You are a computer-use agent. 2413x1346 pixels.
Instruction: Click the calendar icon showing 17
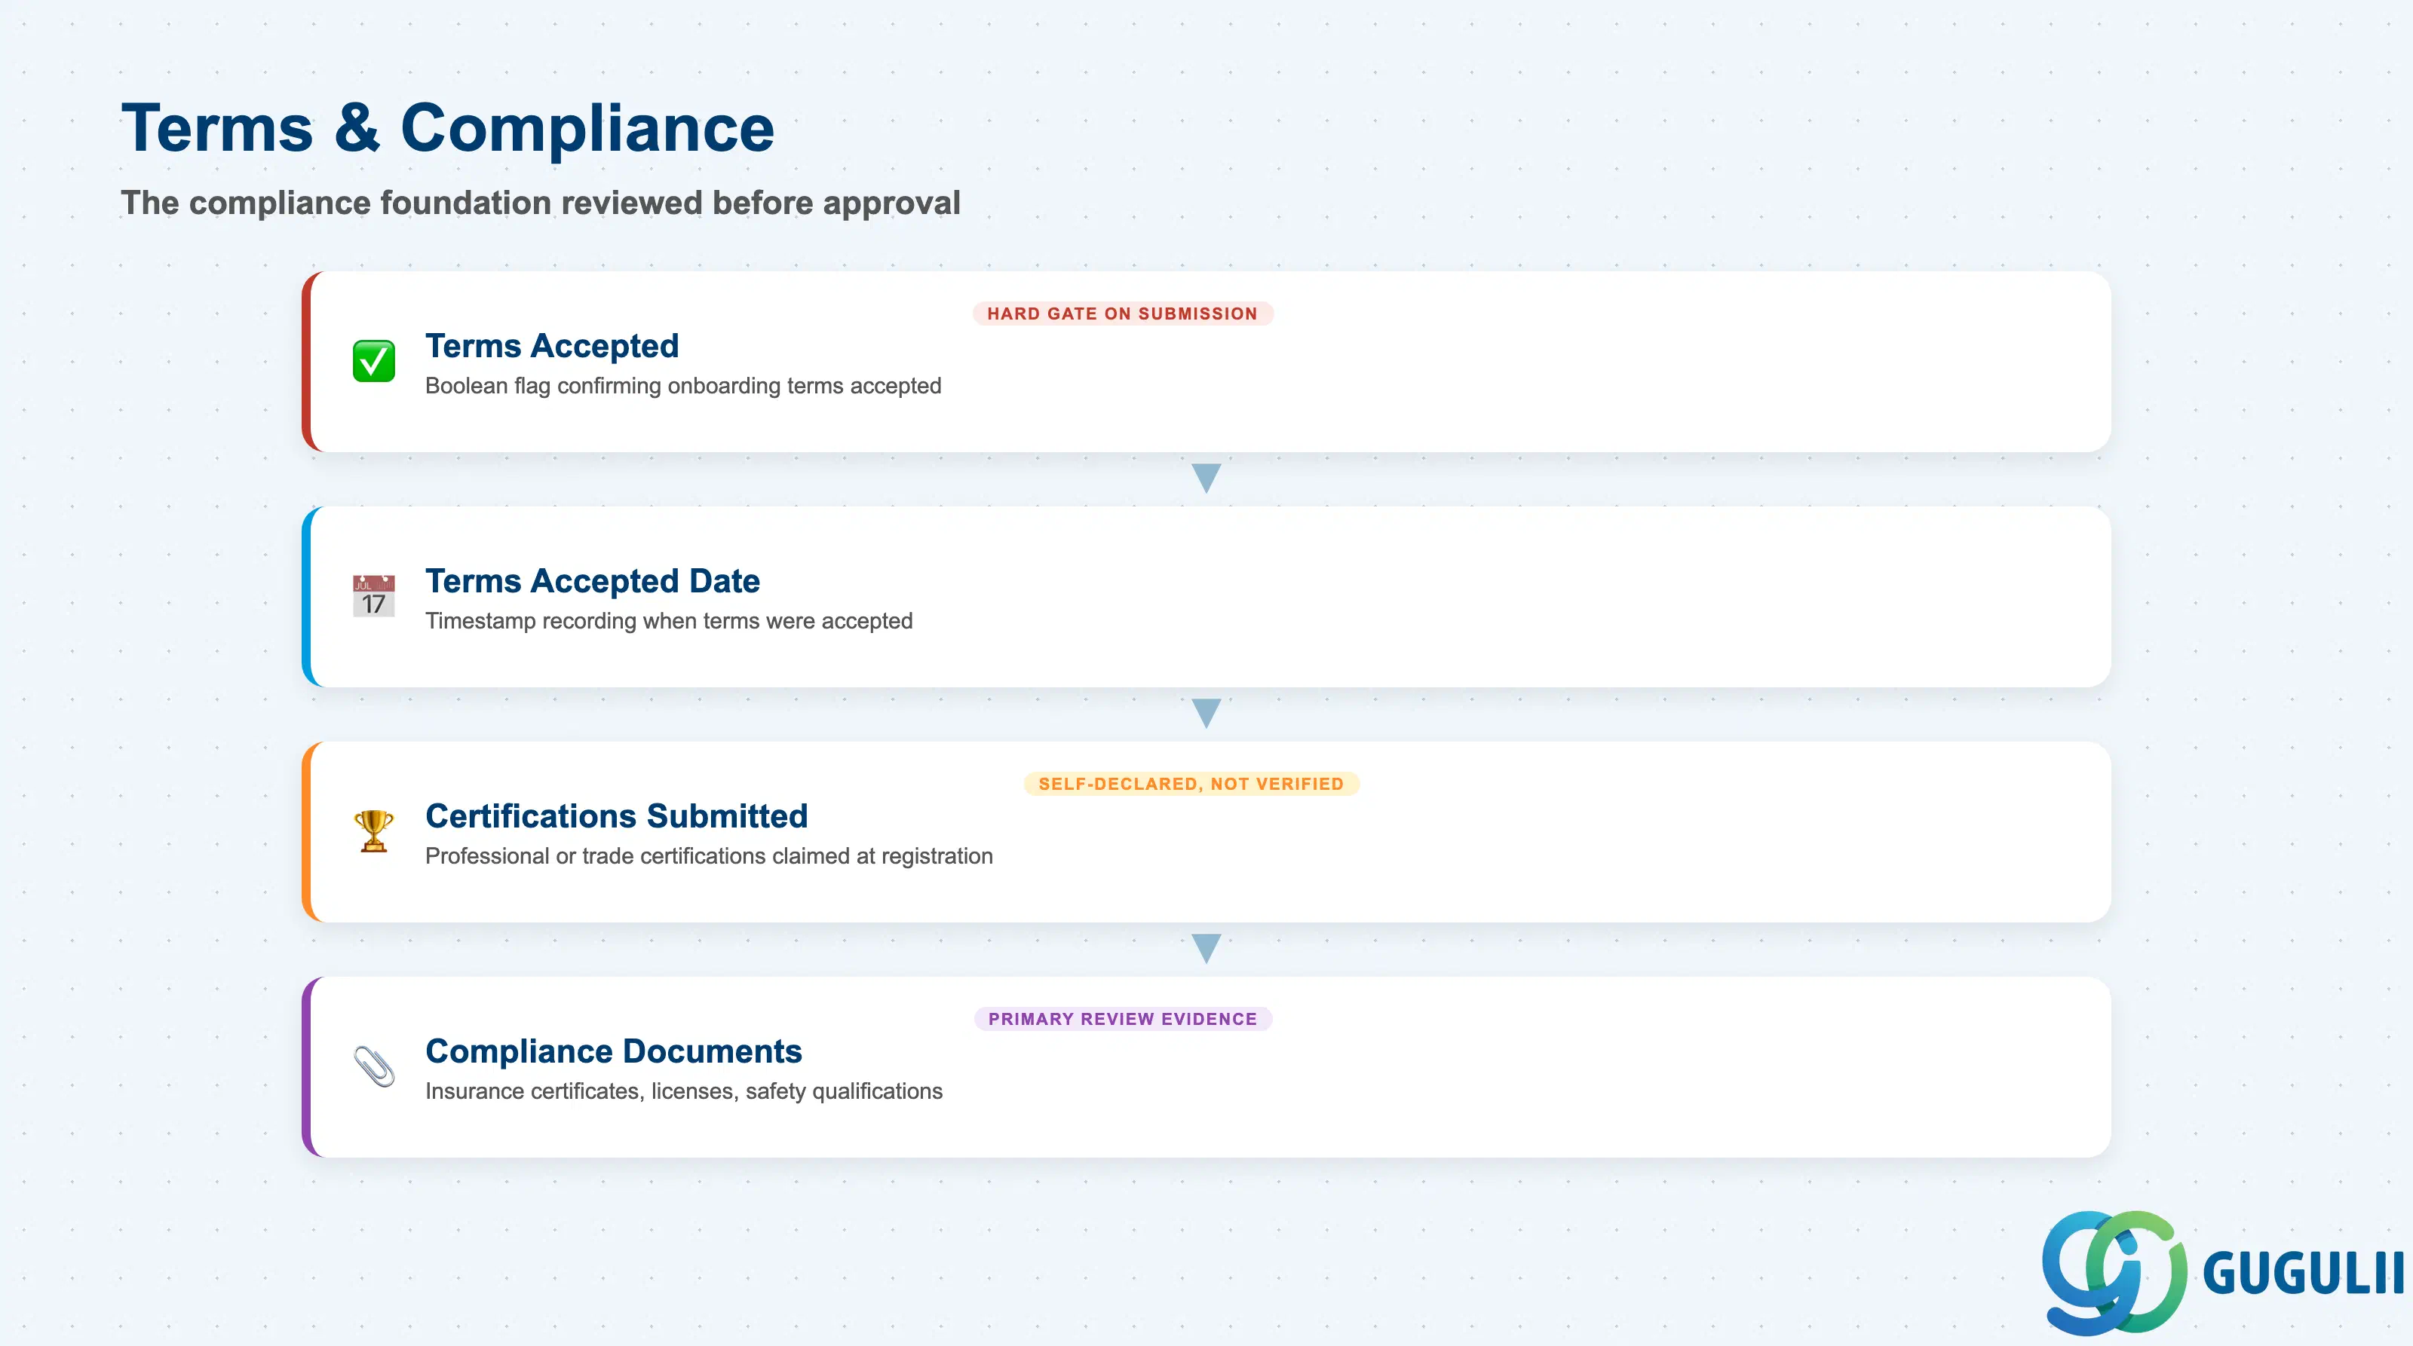[374, 596]
